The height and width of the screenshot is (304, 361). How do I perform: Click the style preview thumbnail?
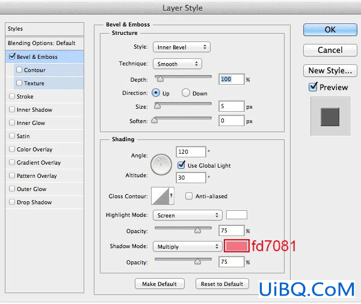[x=330, y=117]
